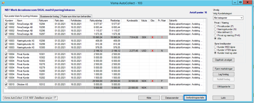Click red exclamation mark in Pr./Nær column

click(162, 37)
